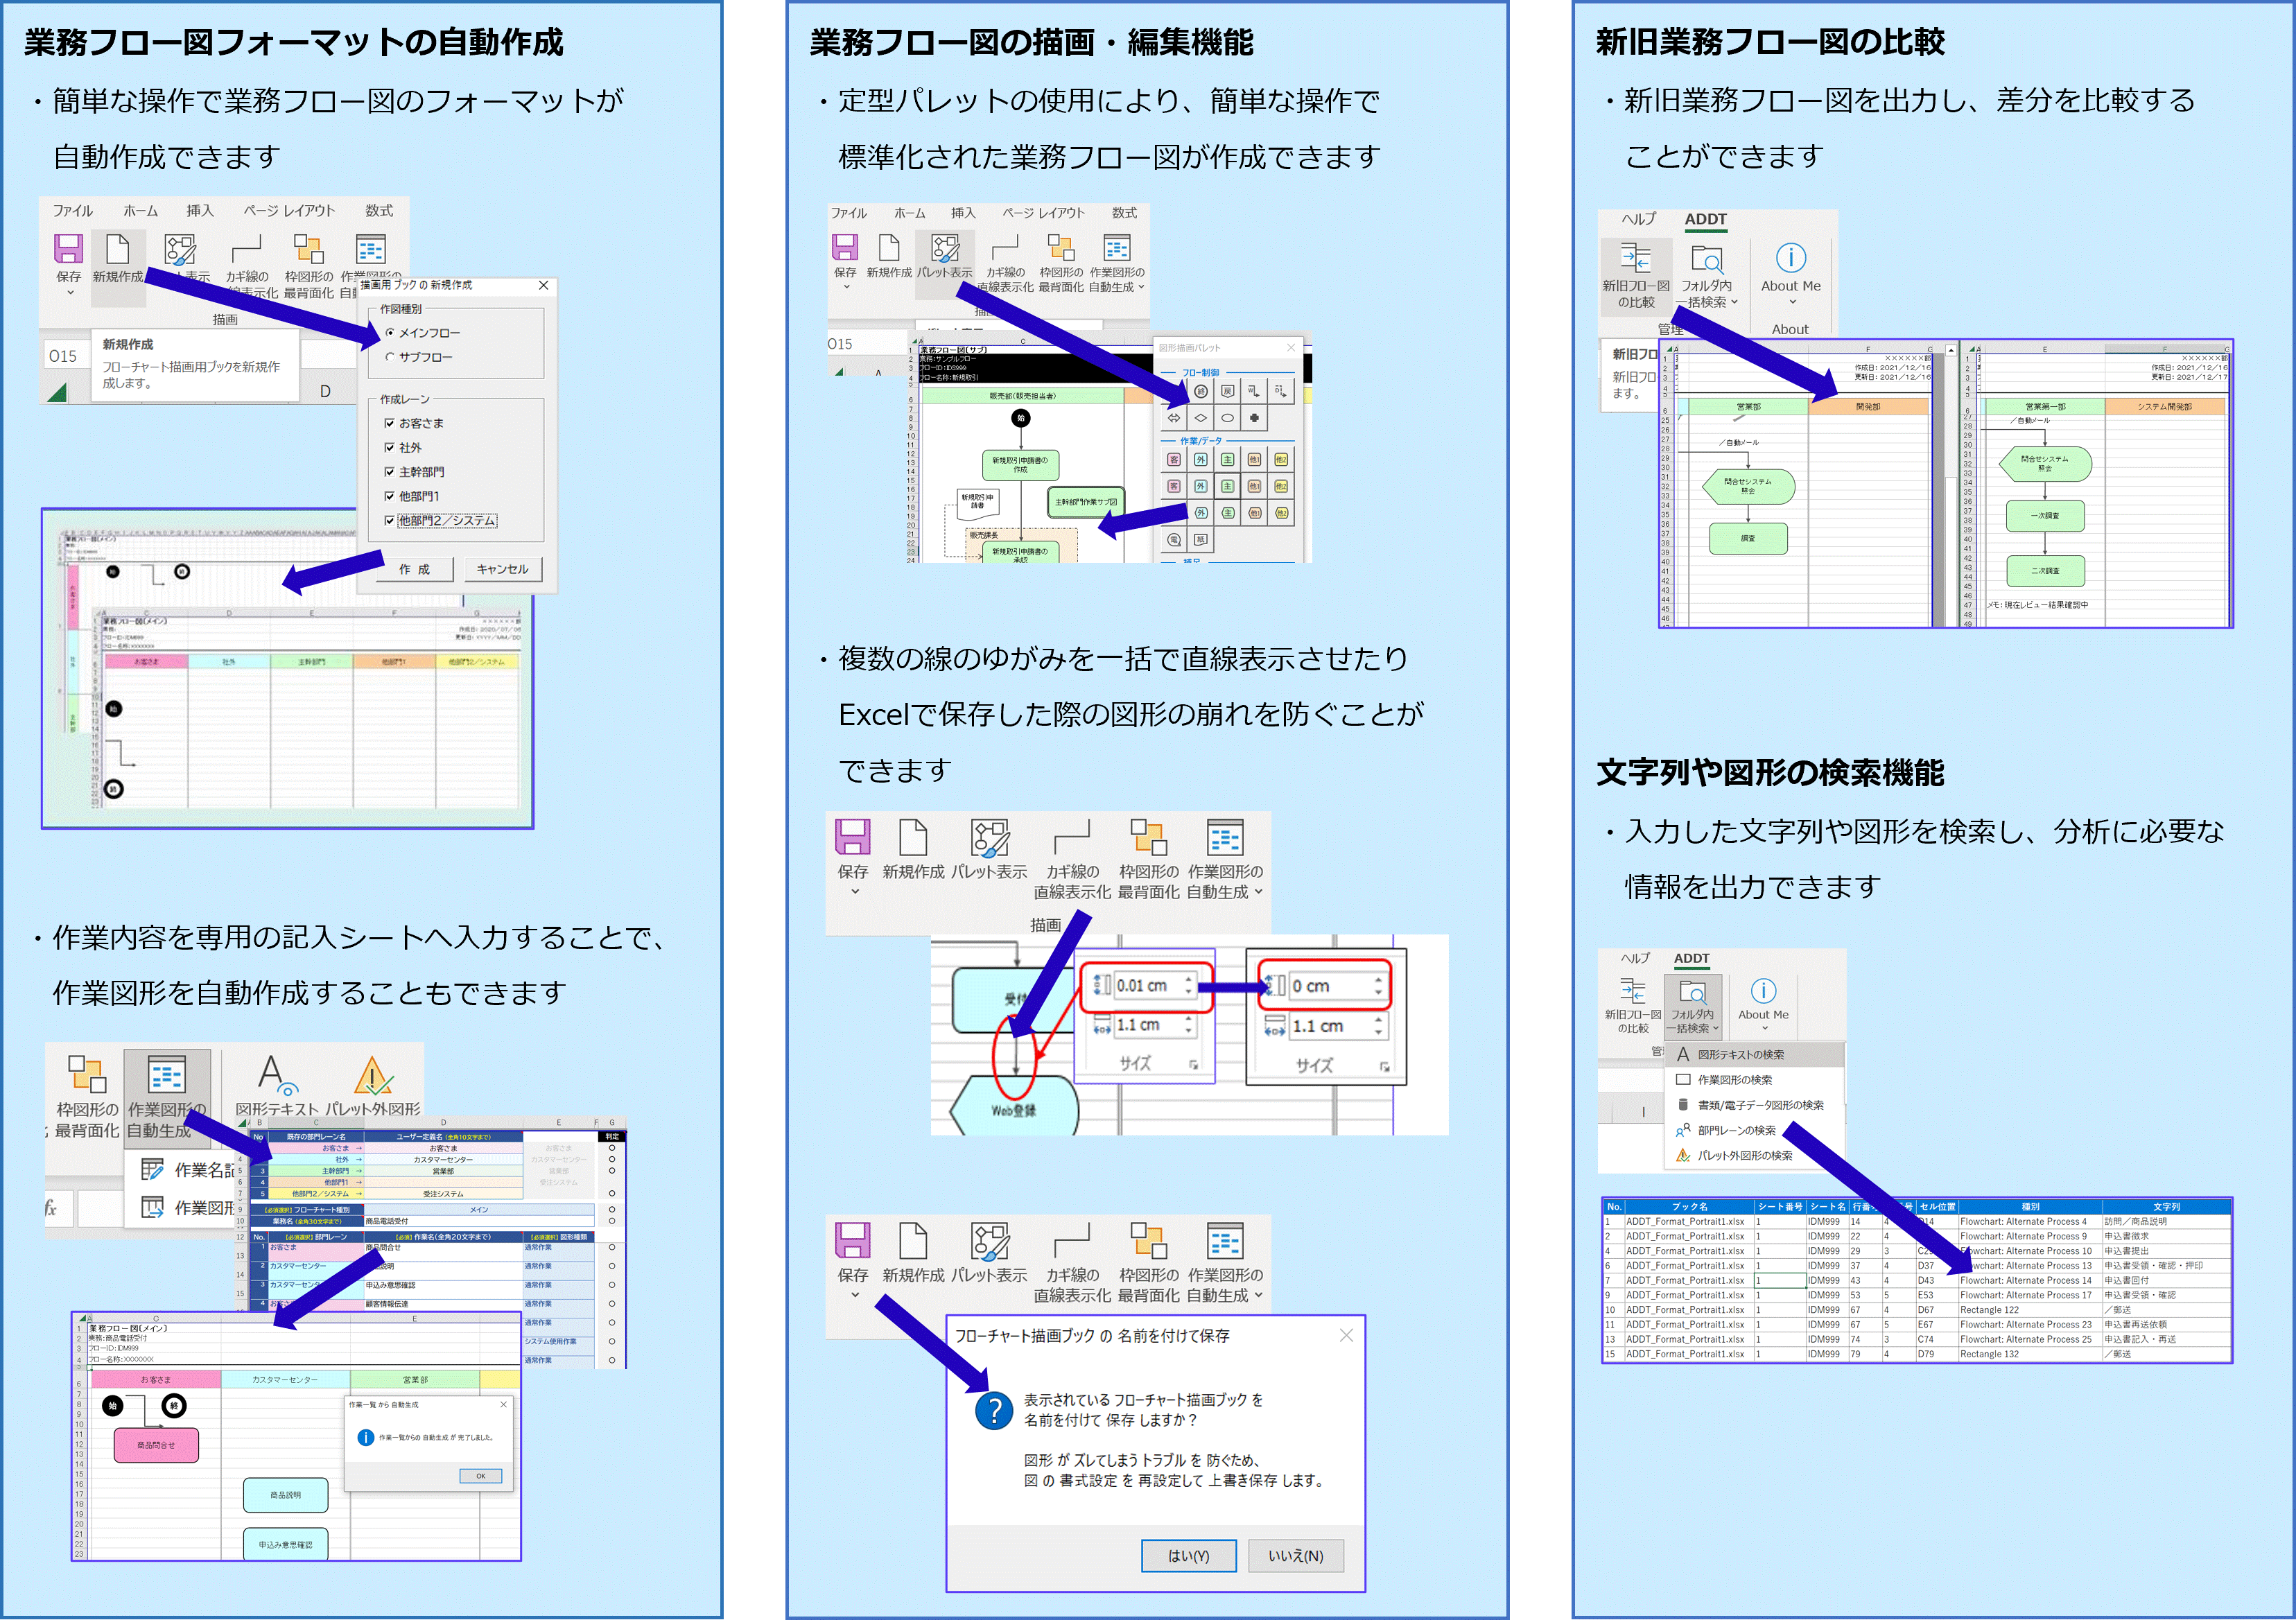Viewport: 2296px width, 1620px height.
Task: Click 保存 floppy icon beside the new-workbook dialog
Action: click(x=68, y=250)
